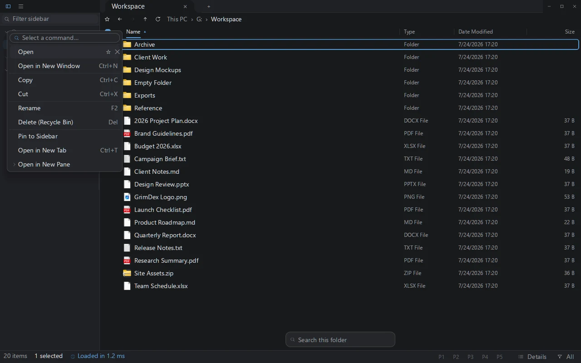Screen dimensions: 581x363
Task: Sort by the Type column header
Action: (409, 32)
